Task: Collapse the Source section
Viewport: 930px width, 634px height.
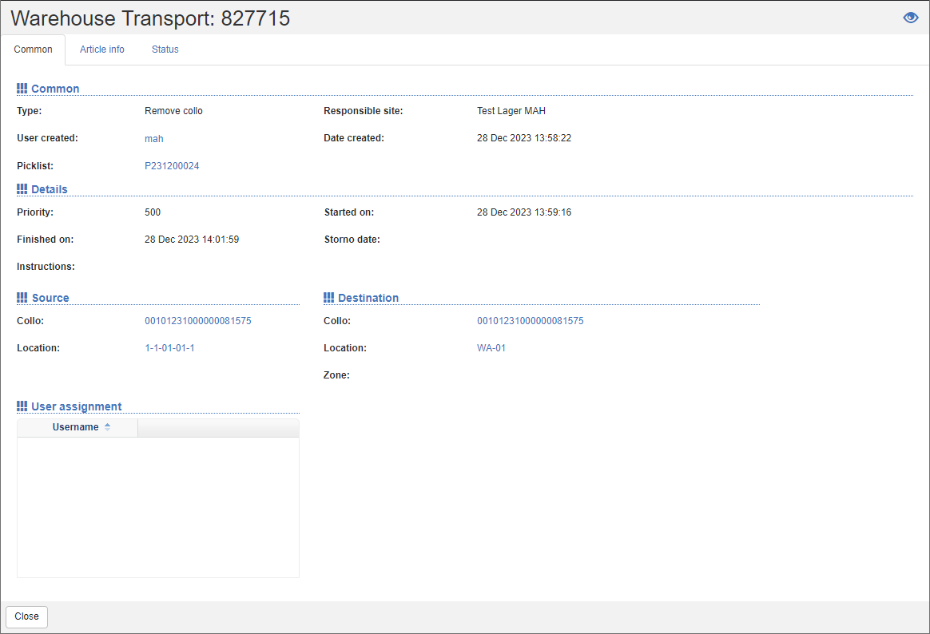Action: (50, 297)
